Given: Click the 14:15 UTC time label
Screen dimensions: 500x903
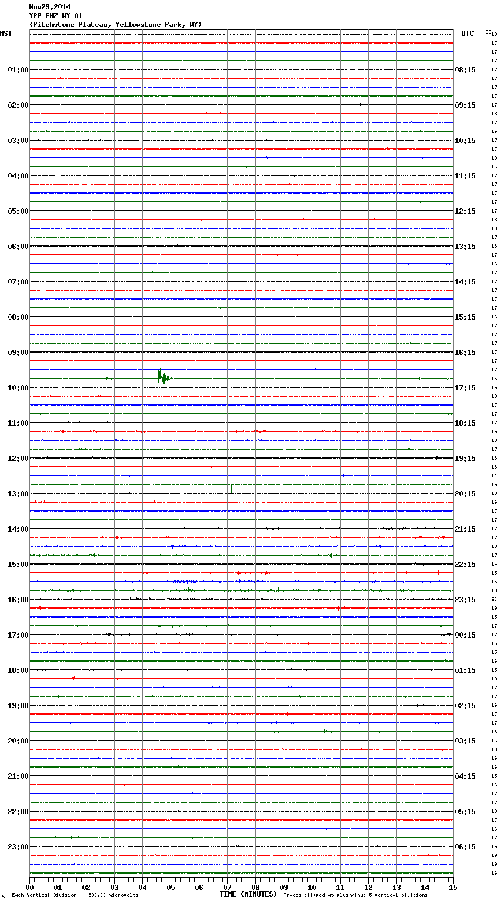Looking at the screenshot, I should pyautogui.click(x=465, y=282).
